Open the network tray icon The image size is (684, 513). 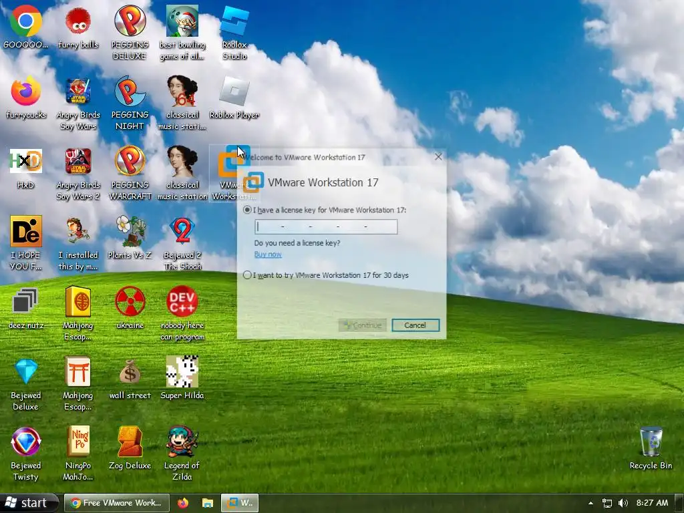607,503
